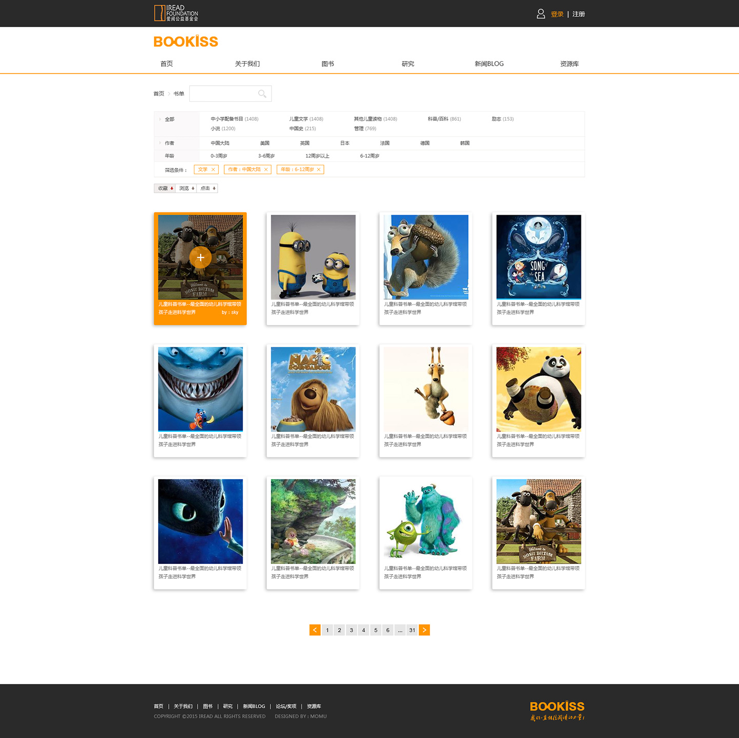Image resolution: width=739 pixels, height=738 pixels.
Task: Select age range 12周岁以上
Action: coord(318,156)
